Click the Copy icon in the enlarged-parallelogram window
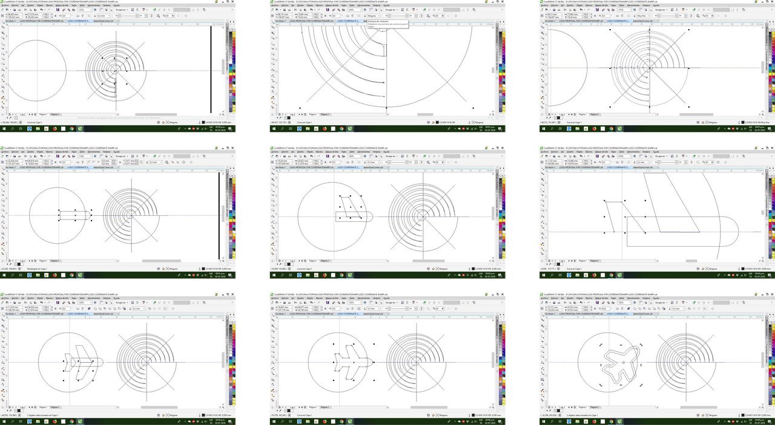Viewport: 775px width, 425px height. 570,155
